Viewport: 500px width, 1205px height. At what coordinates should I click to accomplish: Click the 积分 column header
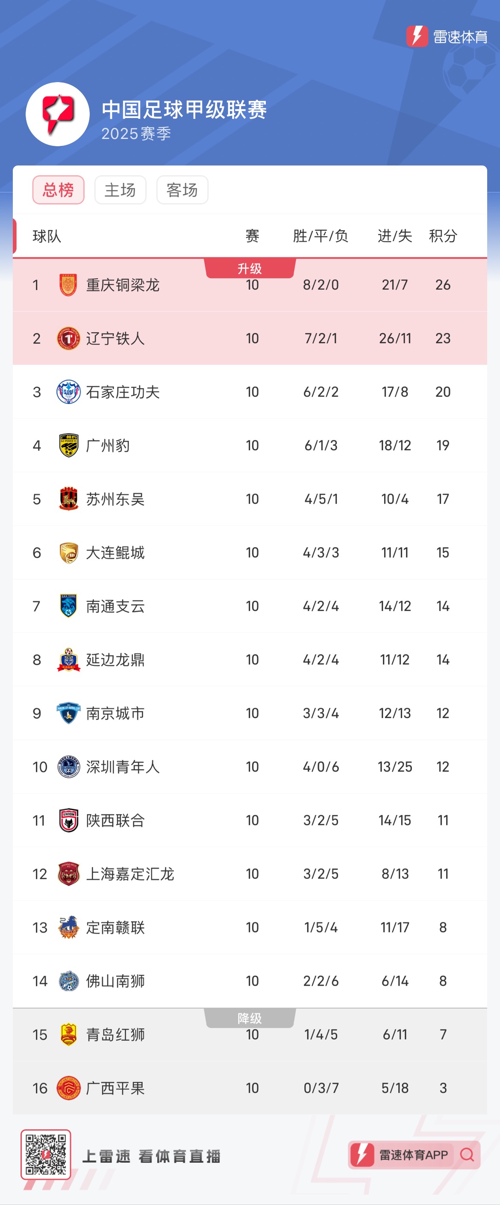coord(443,236)
